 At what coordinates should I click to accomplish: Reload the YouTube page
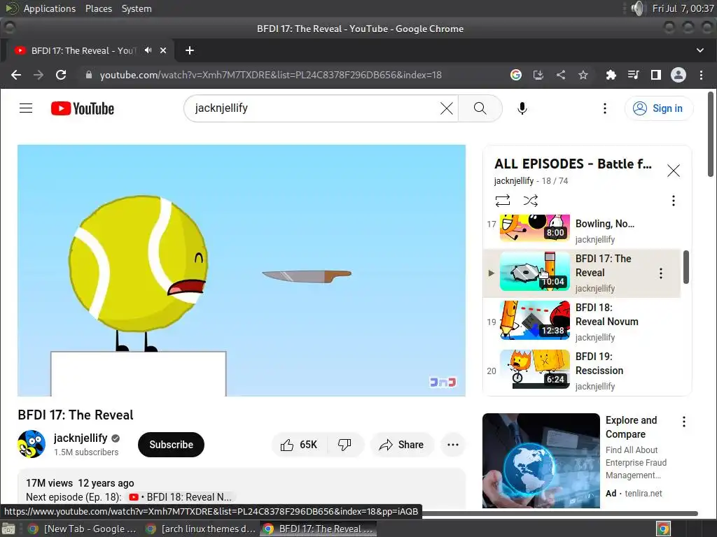coord(61,75)
